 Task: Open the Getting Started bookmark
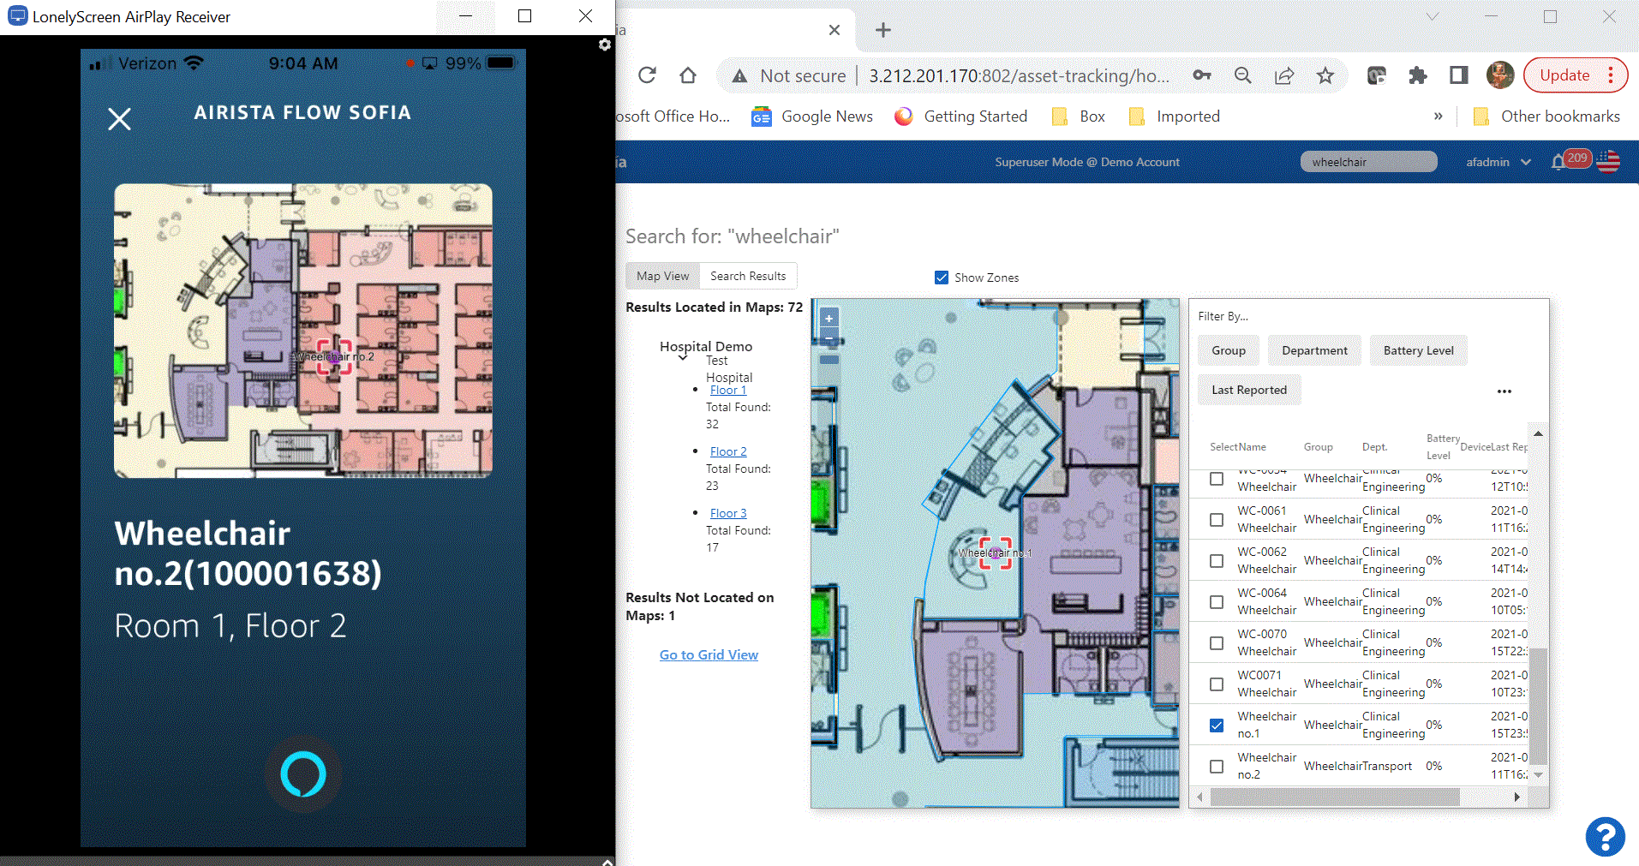tap(960, 116)
